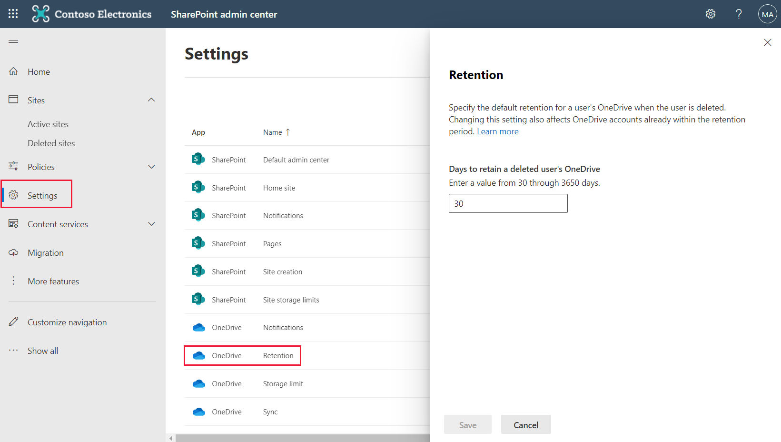Click the Learn more link

[498, 131]
